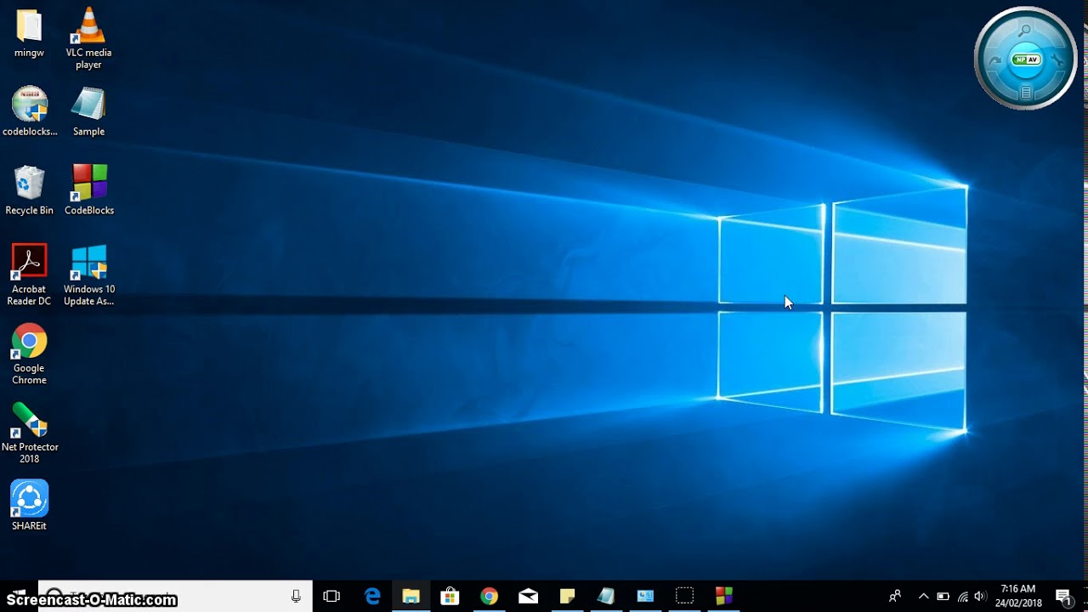Image resolution: width=1088 pixels, height=612 pixels.
Task: Open Task View from the taskbar
Action: pyautogui.click(x=331, y=596)
